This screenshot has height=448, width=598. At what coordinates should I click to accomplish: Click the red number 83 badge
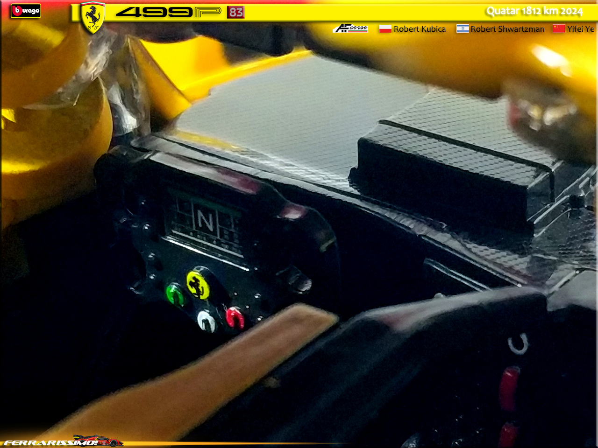[236, 12]
